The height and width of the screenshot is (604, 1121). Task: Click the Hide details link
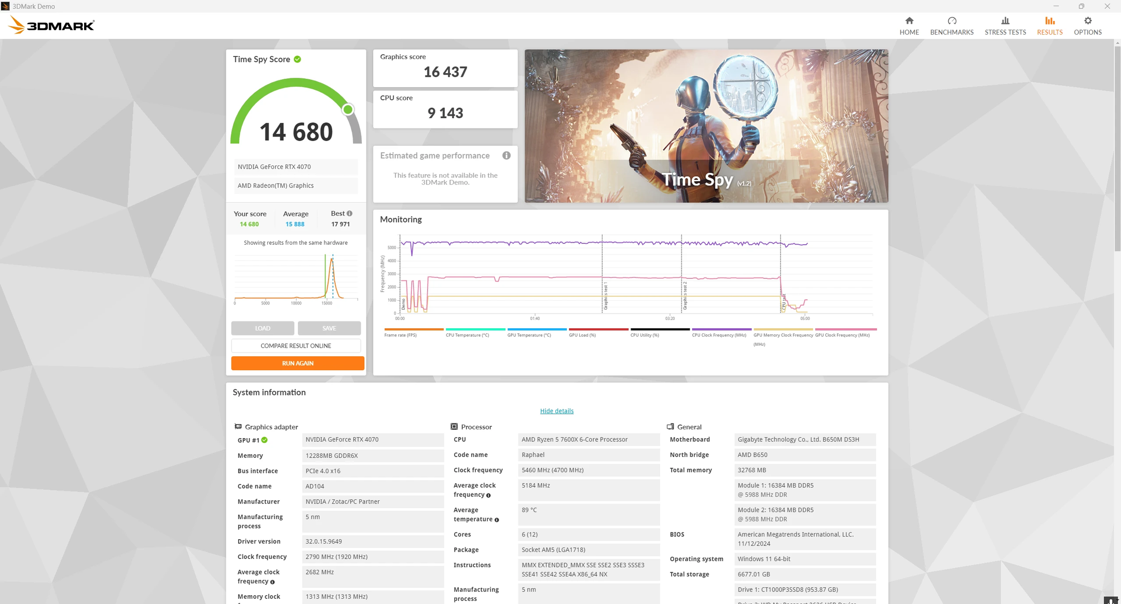coord(556,411)
